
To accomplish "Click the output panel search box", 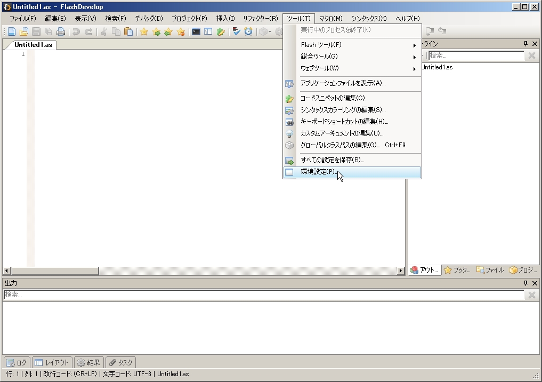I will pos(264,295).
